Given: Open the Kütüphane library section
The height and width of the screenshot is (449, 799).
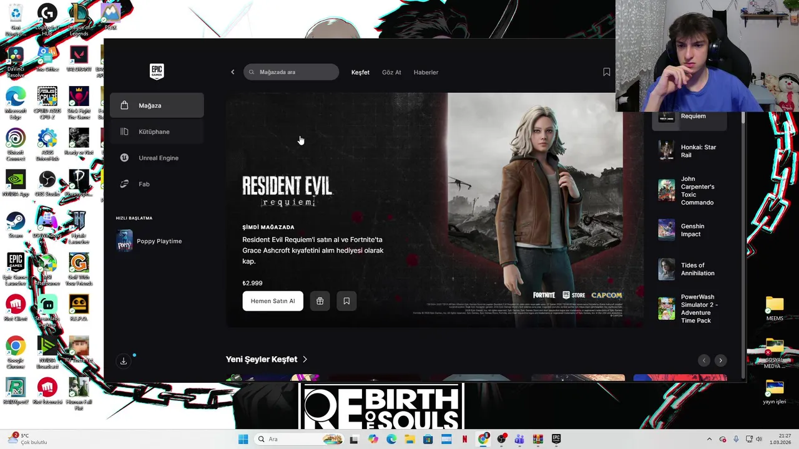Looking at the screenshot, I should pos(157,132).
